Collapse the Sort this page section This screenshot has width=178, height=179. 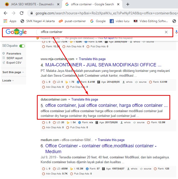coord(13,72)
